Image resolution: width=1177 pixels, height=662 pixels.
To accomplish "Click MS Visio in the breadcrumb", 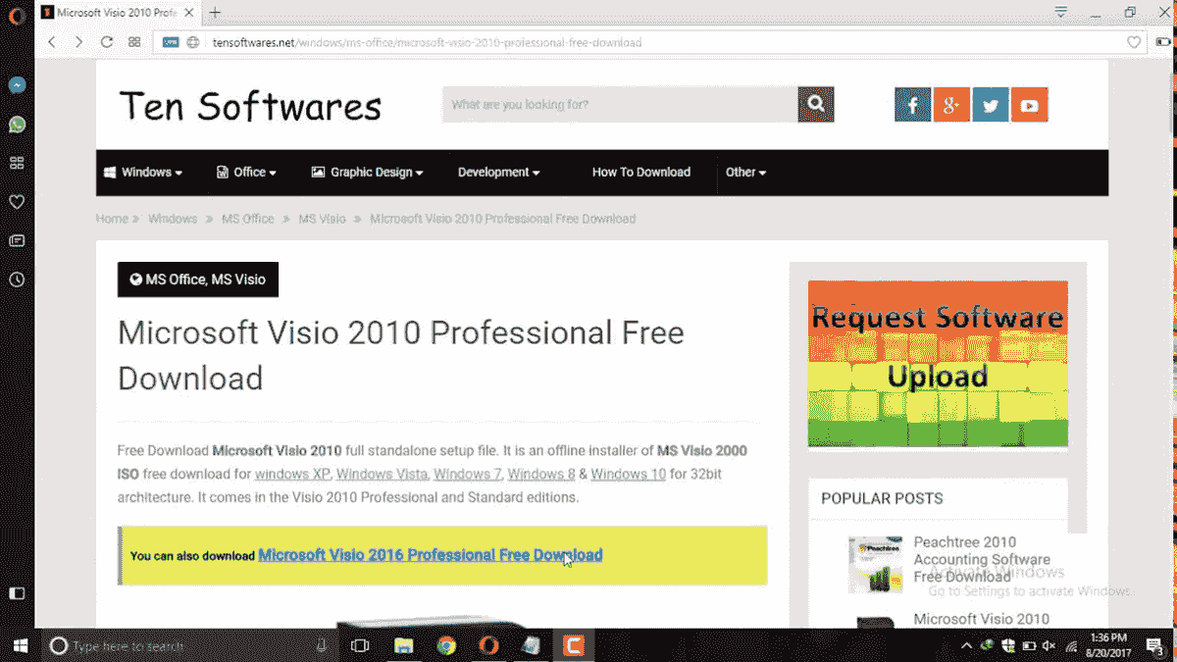I will [x=323, y=219].
